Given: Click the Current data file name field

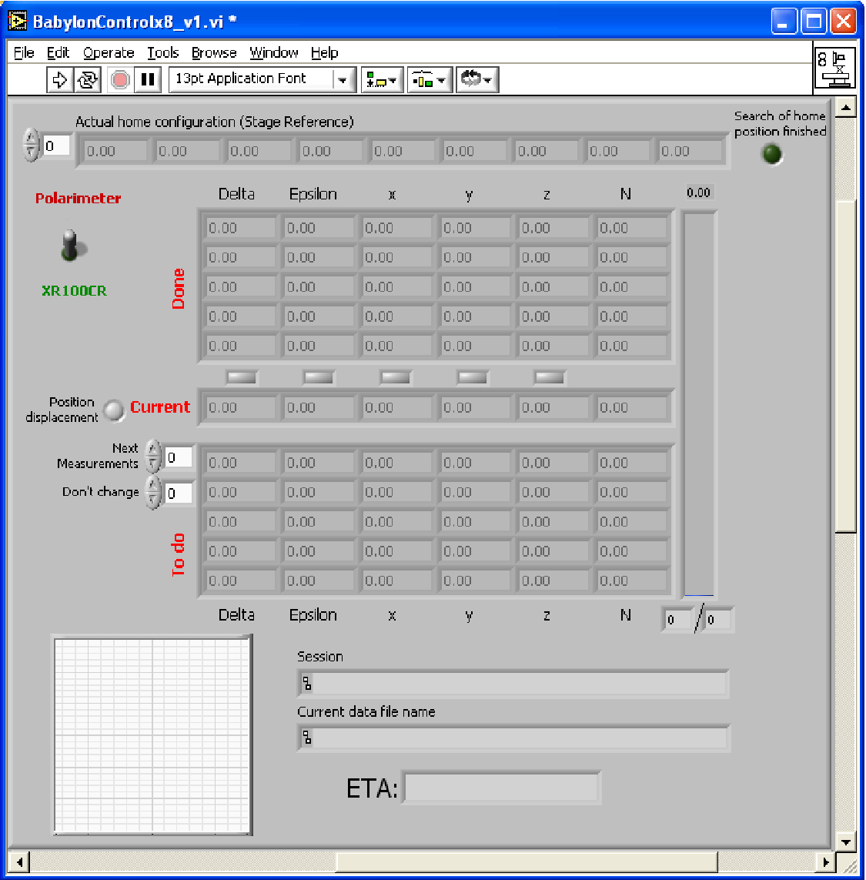Looking at the screenshot, I should tap(513, 738).
